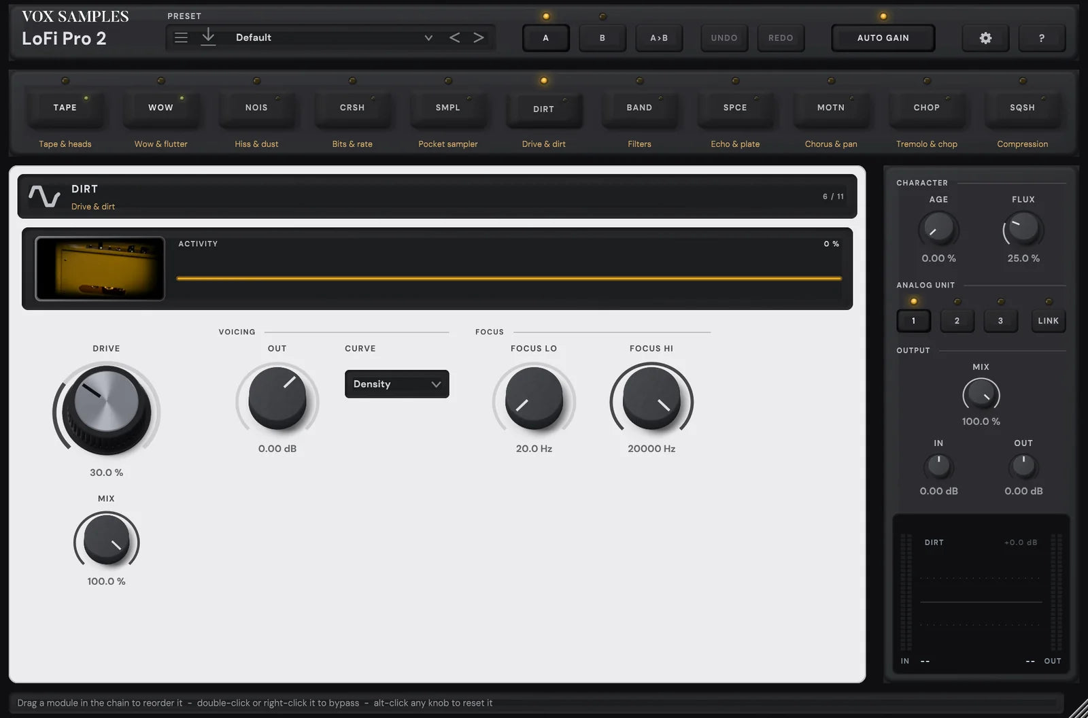Click the output MIX knob in right panel
This screenshot has width=1088, height=718.
pyautogui.click(x=981, y=394)
